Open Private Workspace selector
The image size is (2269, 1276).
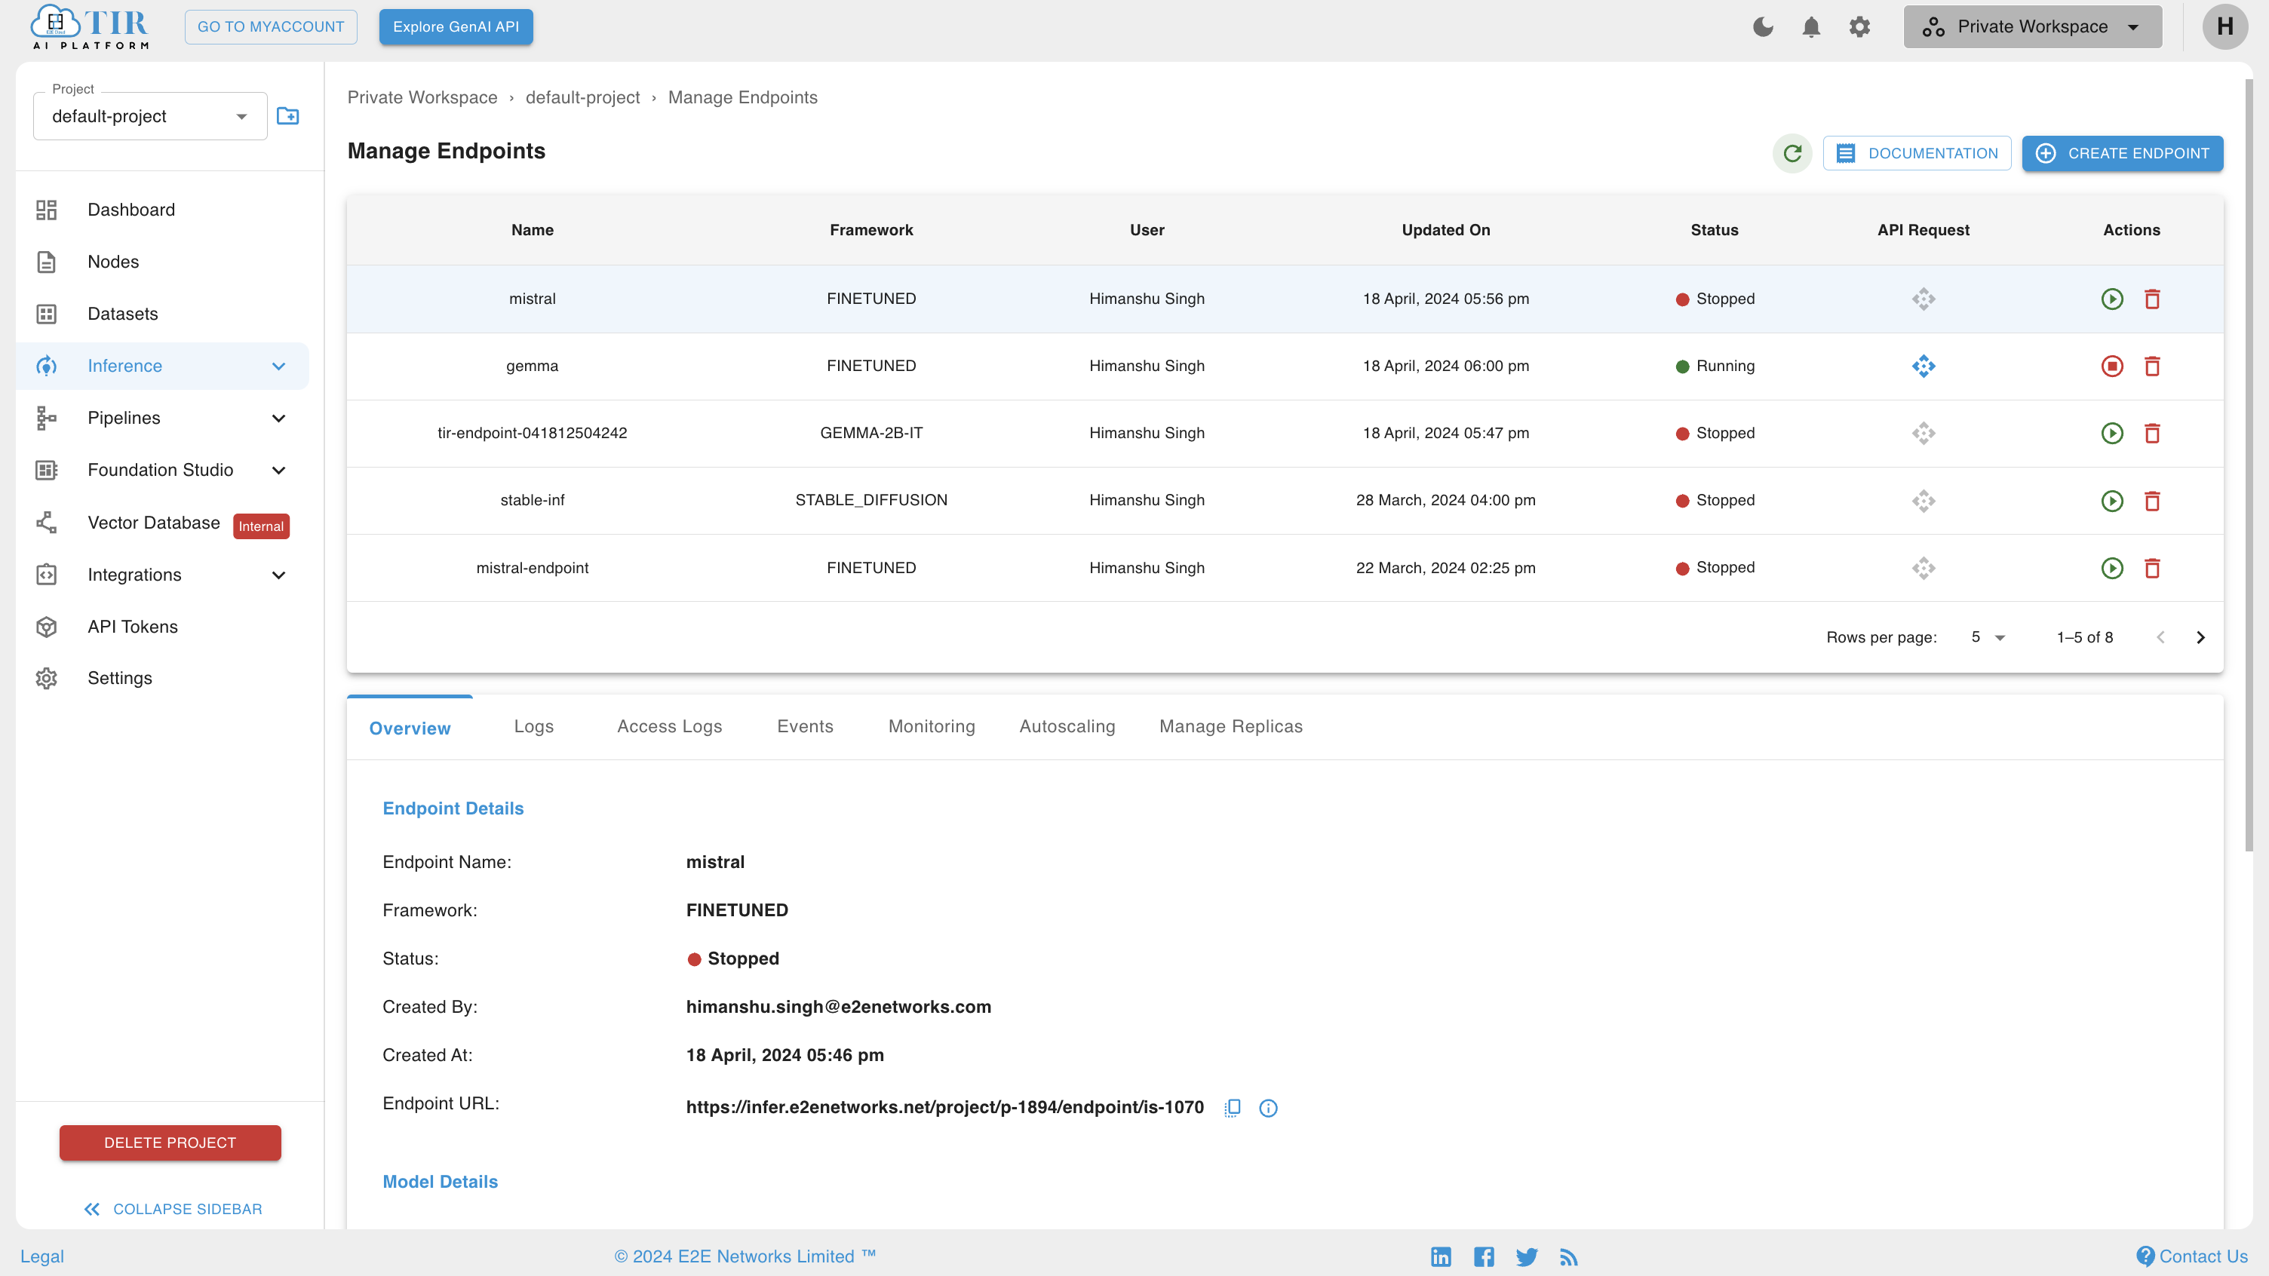2032,26
